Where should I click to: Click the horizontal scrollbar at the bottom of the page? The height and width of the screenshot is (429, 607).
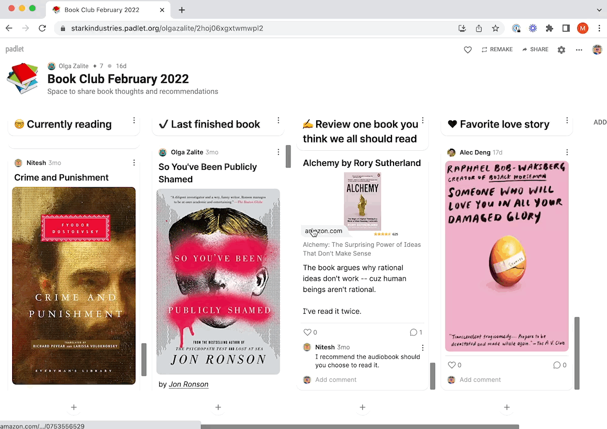[x=360, y=426]
